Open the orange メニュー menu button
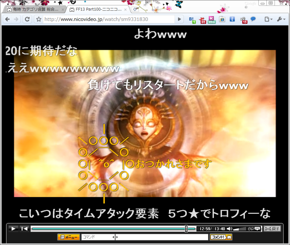290x245 pixels. [x=69, y=237]
